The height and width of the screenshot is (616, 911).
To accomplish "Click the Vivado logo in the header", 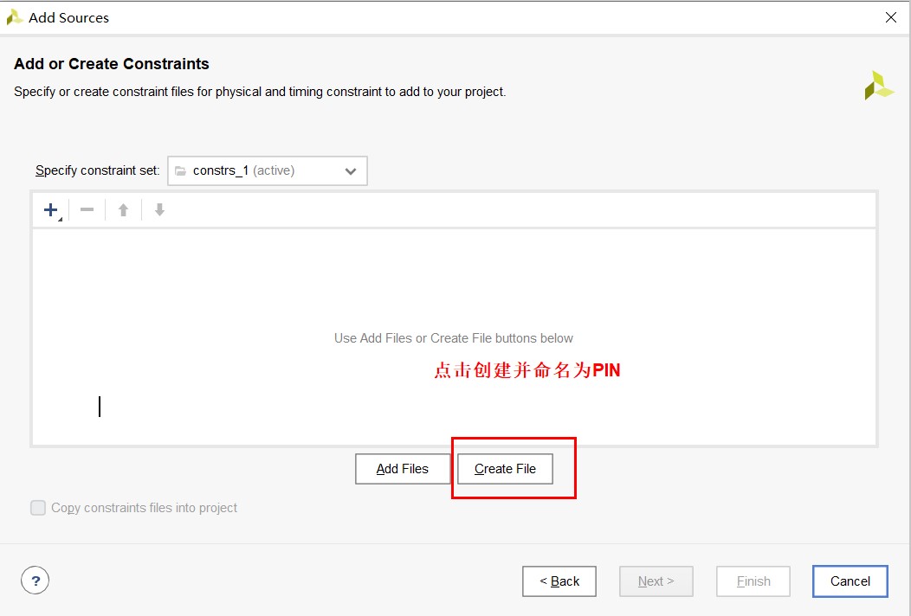I will (878, 86).
